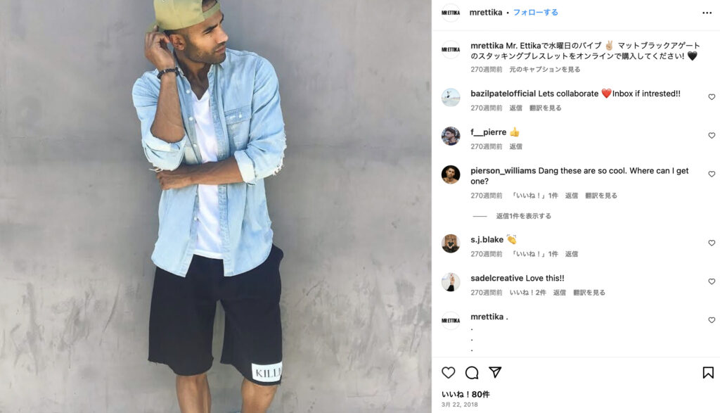Open the s.j.blake username link

(487, 240)
